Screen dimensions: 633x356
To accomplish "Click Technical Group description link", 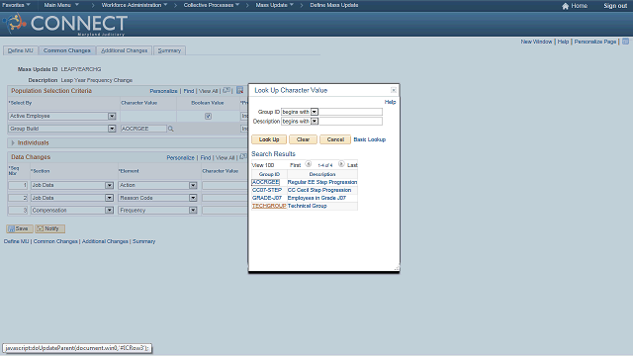I will 307,206.
